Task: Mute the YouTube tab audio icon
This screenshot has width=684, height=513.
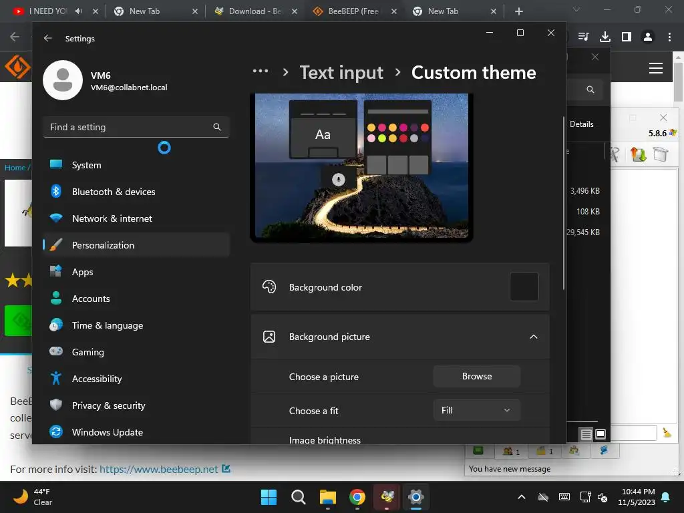Action: coord(79,11)
